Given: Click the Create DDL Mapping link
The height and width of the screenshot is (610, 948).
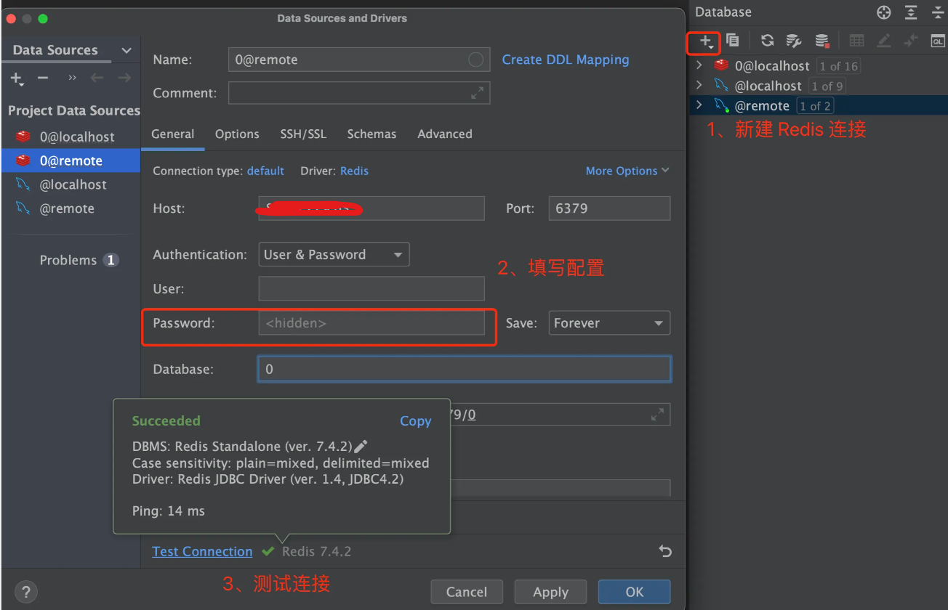Looking at the screenshot, I should [566, 60].
